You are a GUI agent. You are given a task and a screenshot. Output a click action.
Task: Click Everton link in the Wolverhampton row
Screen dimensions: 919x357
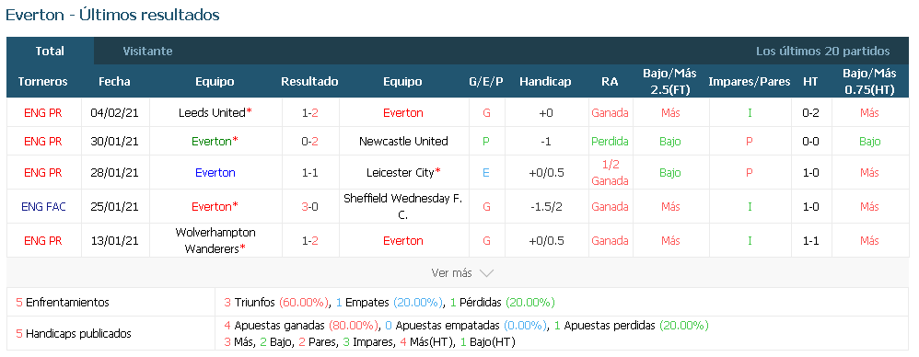point(403,240)
